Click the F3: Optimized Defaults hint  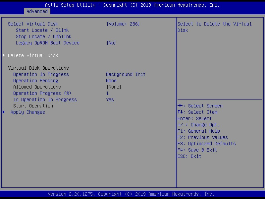point(206,144)
